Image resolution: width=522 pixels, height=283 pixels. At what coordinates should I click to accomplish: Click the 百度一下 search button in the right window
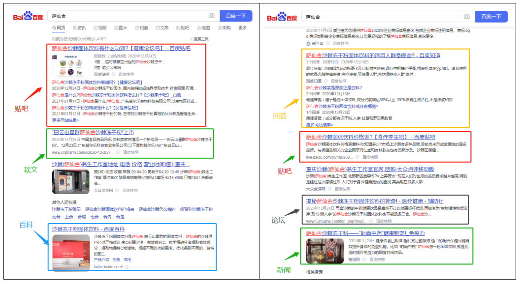coord(491,17)
